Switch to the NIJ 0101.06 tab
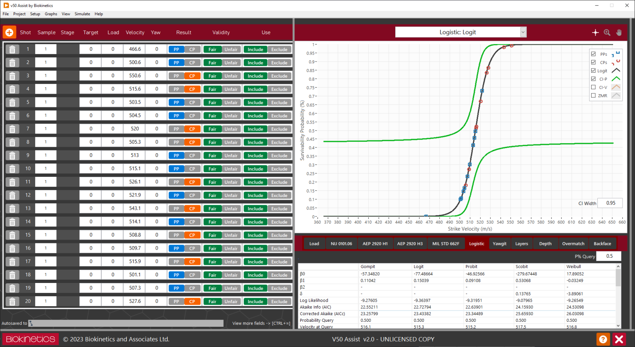Viewport: 635px width, 347px height. tap(342, 244)
